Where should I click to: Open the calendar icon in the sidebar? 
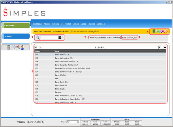pos(18,47)
